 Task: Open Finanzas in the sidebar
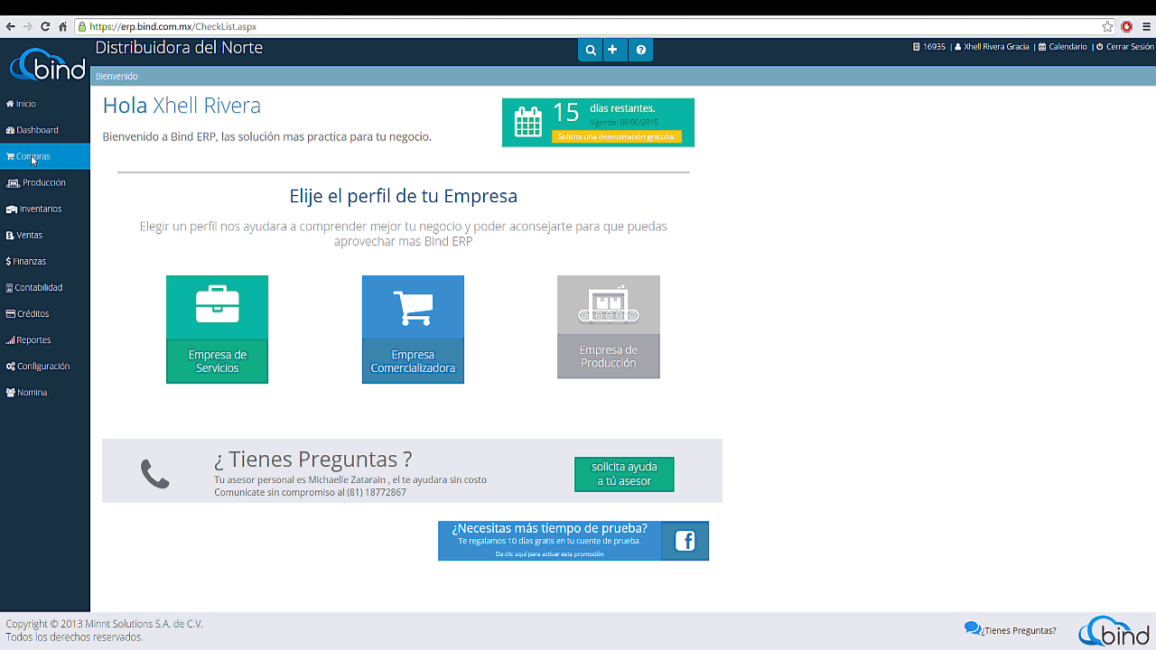click(45, 261)
